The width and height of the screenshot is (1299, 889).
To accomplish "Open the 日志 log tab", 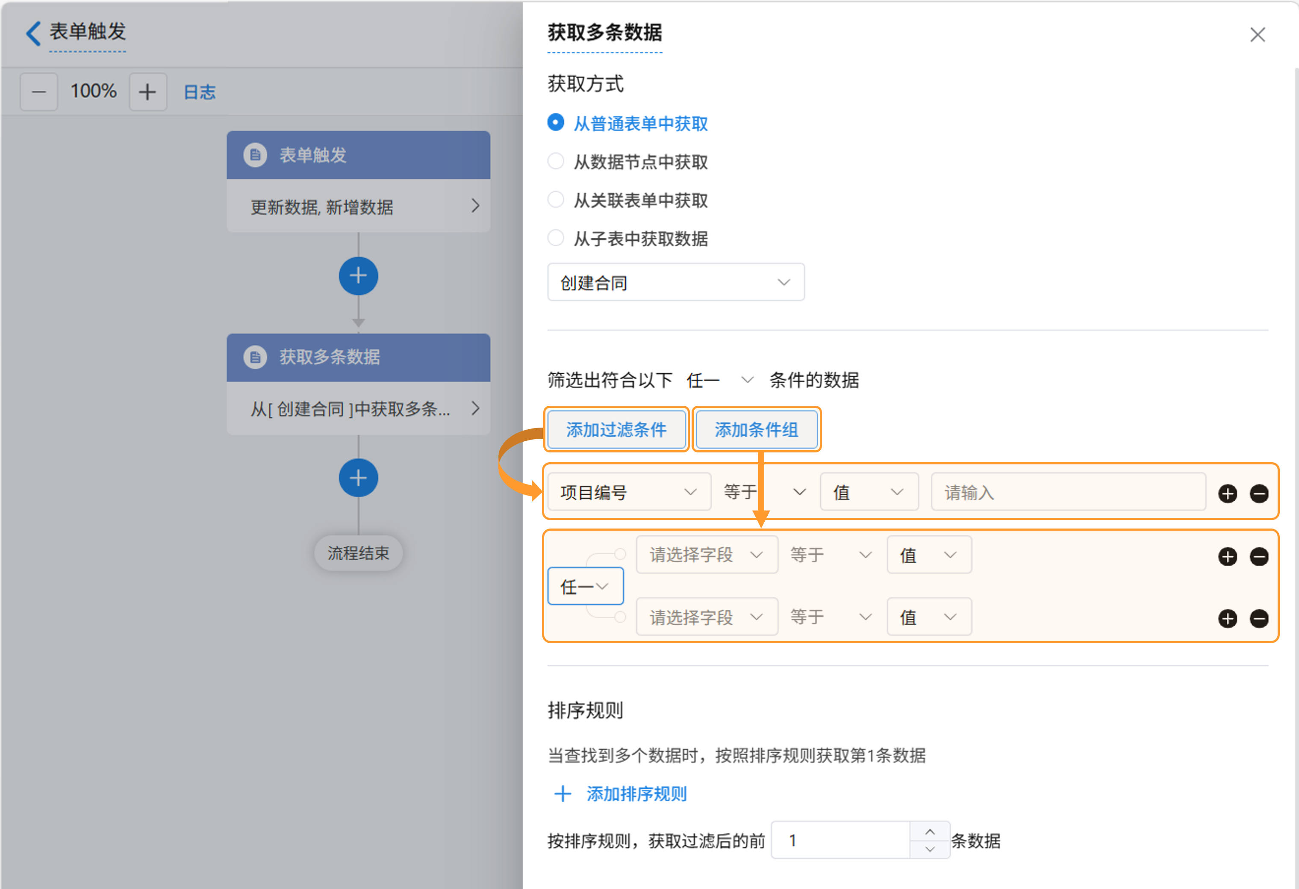I will point(200,92).
